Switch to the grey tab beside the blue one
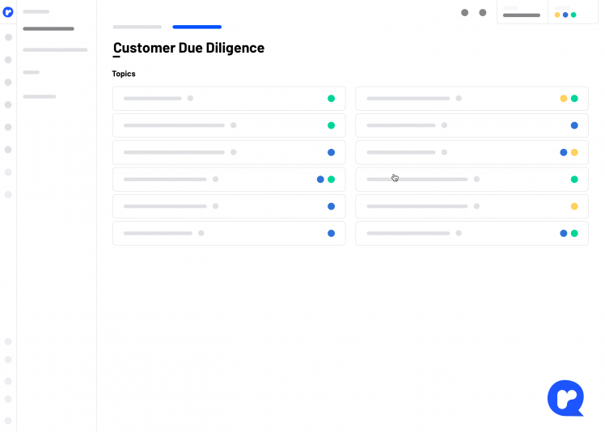The height and width of the screenshot is (432, 605). tap(137, 27)
